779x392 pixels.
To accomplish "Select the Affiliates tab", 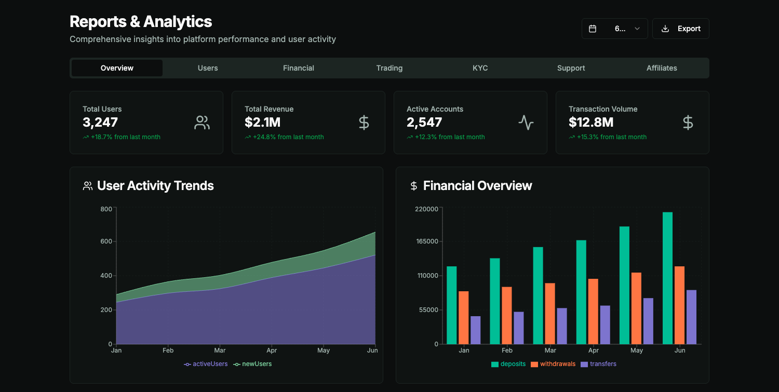I will point(662,68).
